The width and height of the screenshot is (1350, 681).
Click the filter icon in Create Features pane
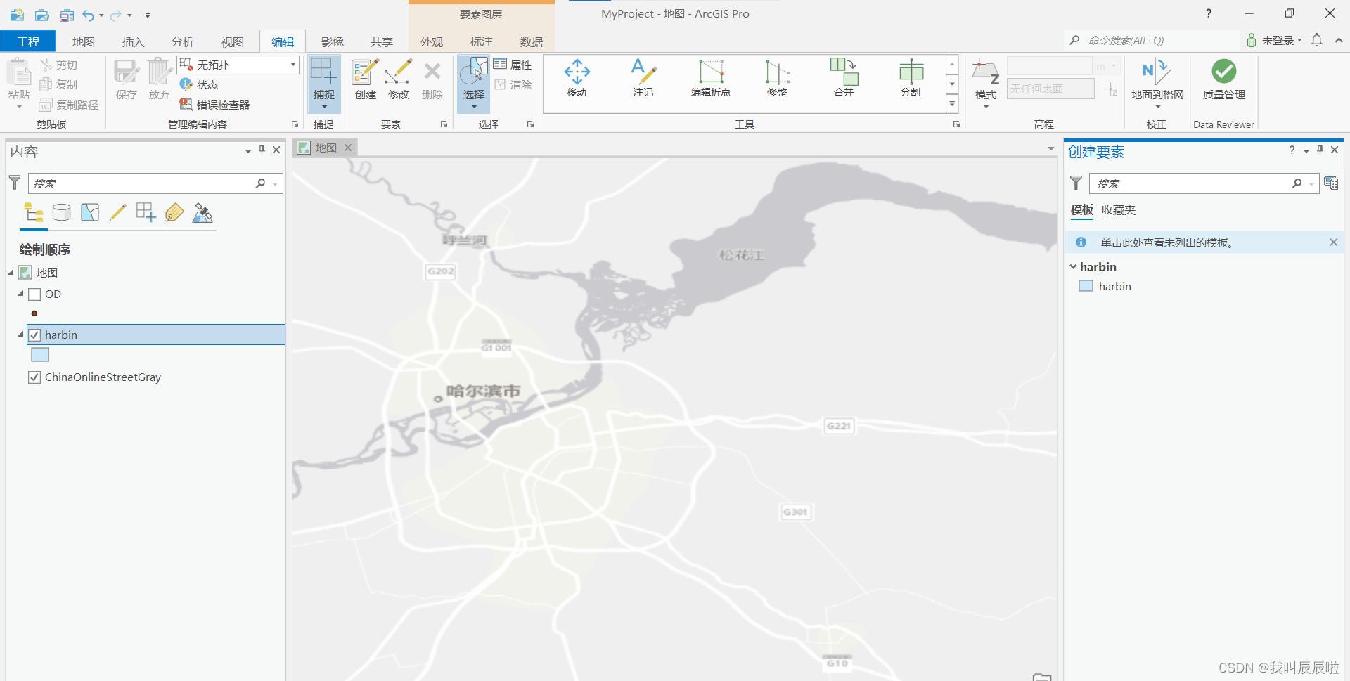pyautogui.click(x=1076, y=183)
